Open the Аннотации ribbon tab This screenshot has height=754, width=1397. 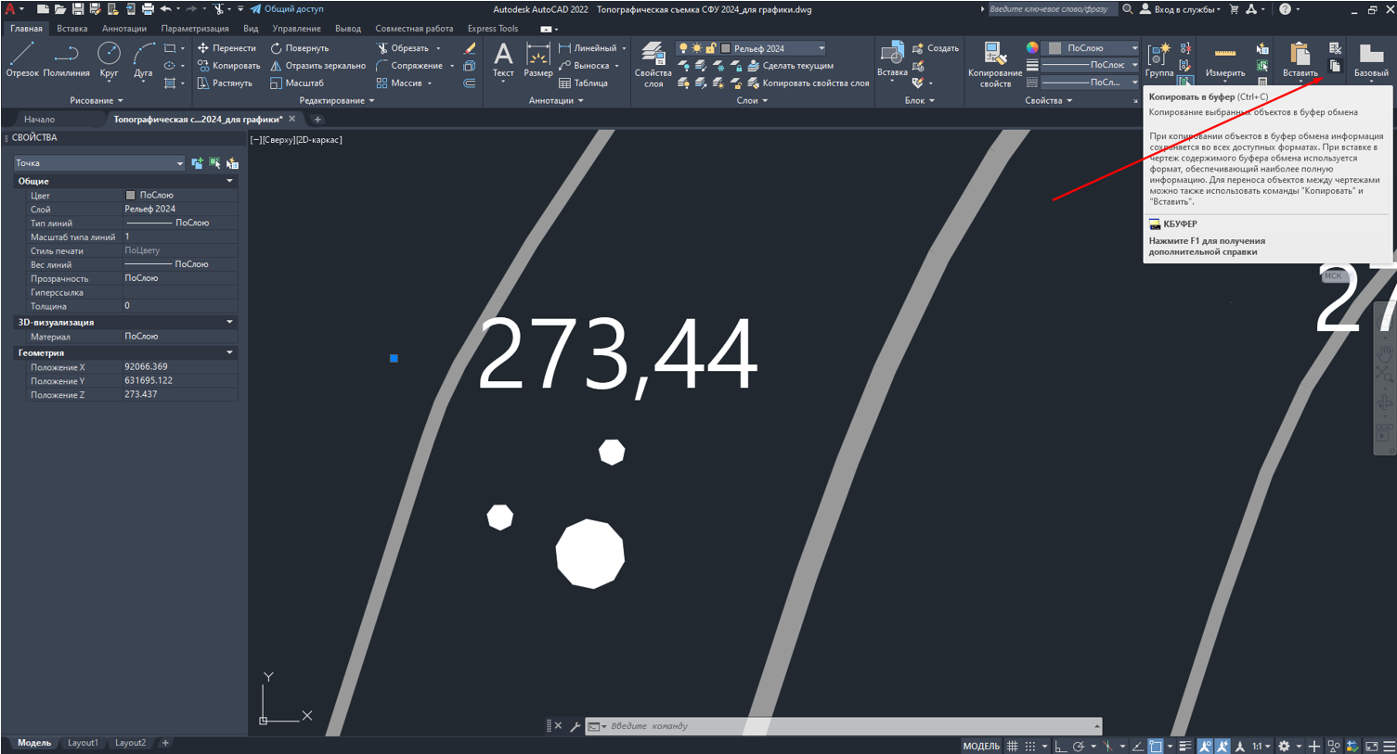click(x=124, y=29)
